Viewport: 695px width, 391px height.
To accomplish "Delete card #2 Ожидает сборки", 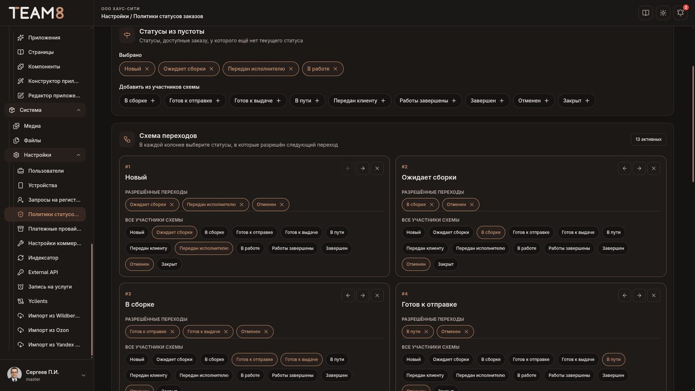I will [653, 168].
